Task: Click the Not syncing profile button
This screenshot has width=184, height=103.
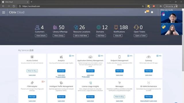Action: 170,6
